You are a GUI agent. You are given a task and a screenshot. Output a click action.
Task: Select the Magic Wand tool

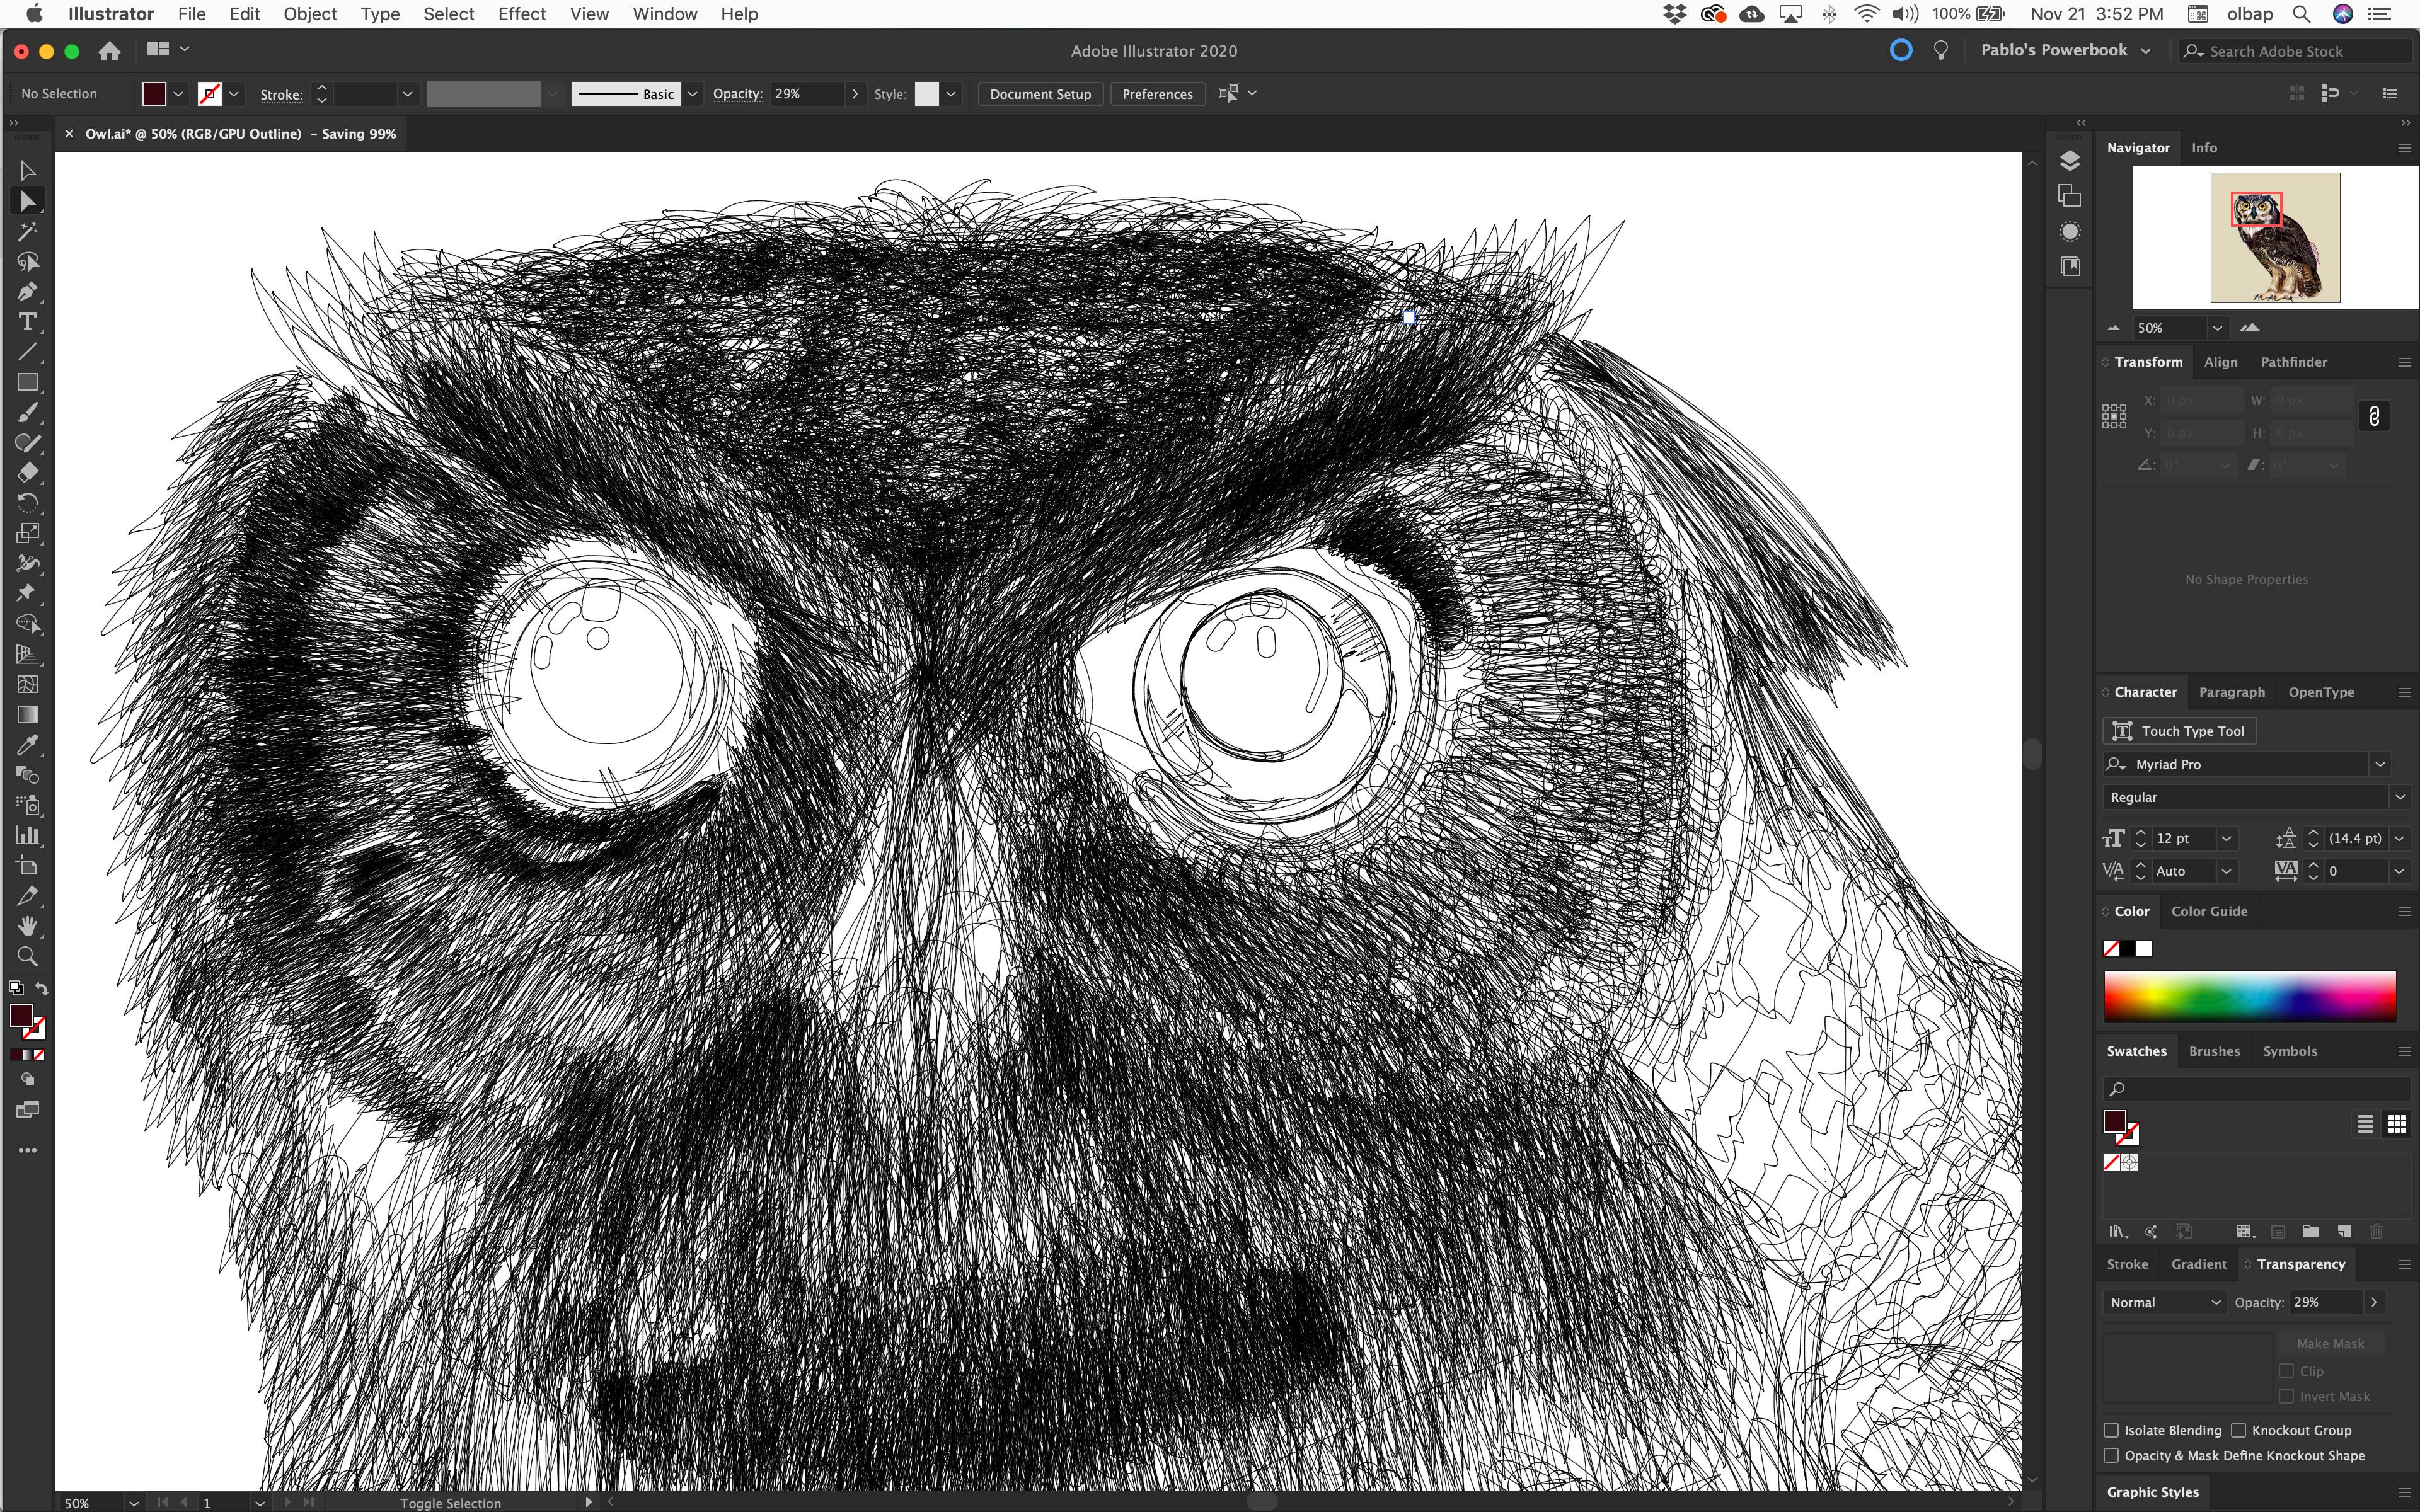[27, 231]
